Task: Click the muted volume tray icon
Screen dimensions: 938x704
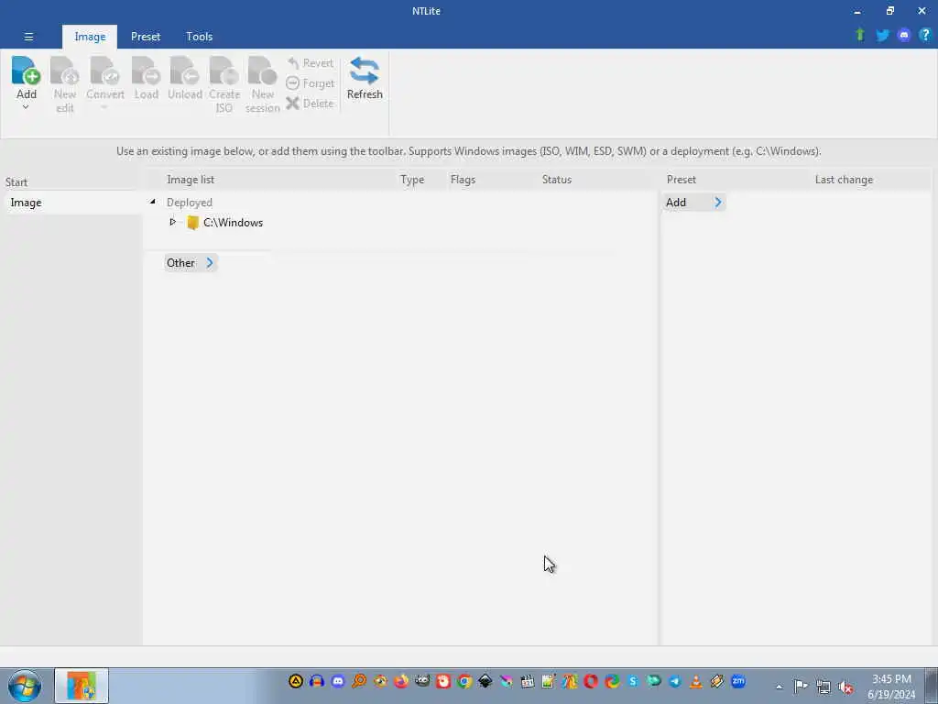Action: pos(845,687)
